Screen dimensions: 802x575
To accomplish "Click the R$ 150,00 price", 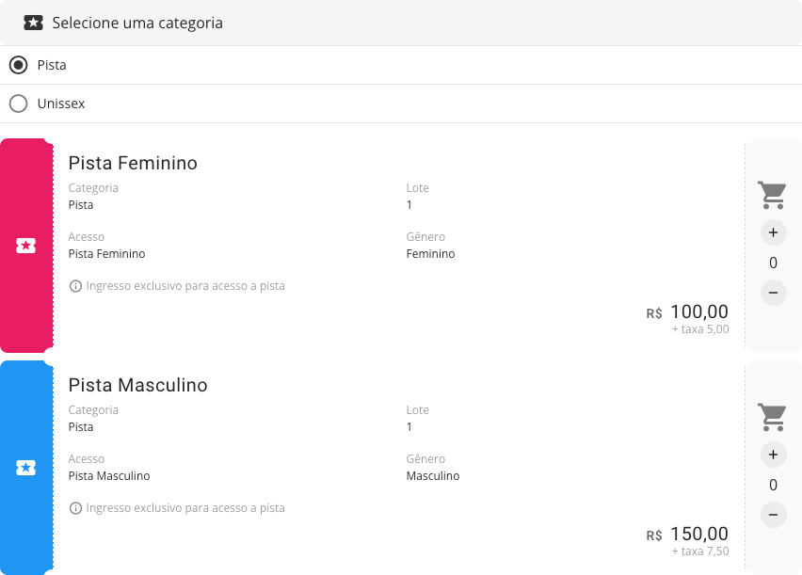I will pyautogui.click(x=687, y=535).
